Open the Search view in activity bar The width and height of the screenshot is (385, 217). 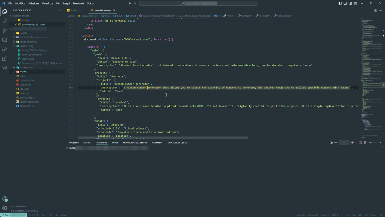pyautogui.click(x=5, y=21)
